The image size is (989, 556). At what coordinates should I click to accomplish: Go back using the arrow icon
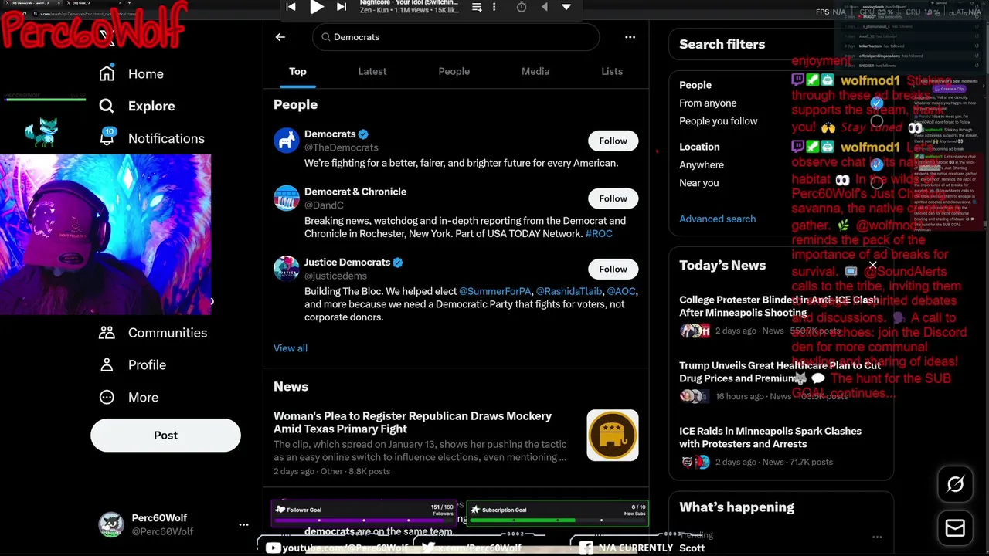(280, 37)
